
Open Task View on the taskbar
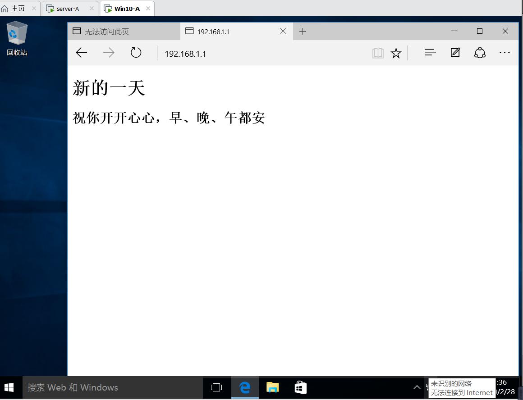point(216,387)
